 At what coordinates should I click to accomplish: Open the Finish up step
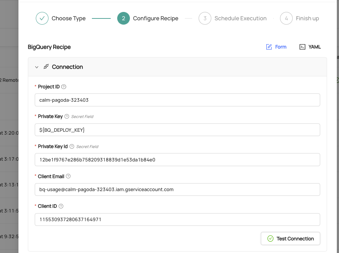click(307, 18)
